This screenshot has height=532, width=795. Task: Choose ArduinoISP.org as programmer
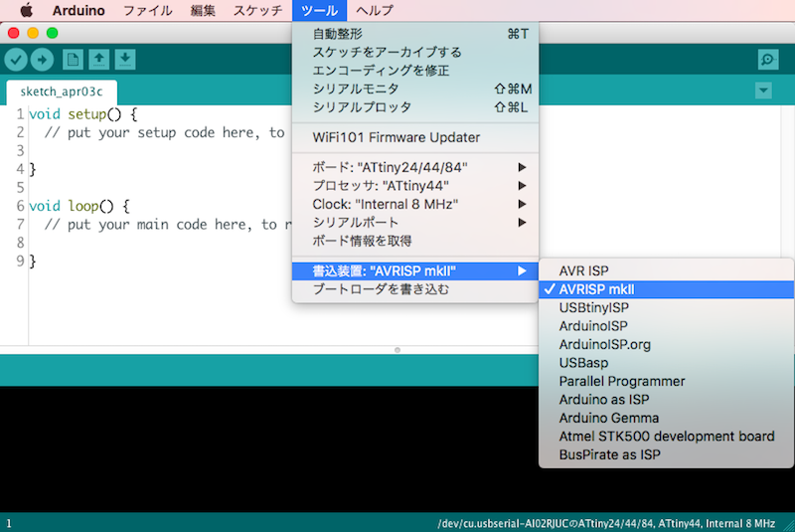coord(666,344)
